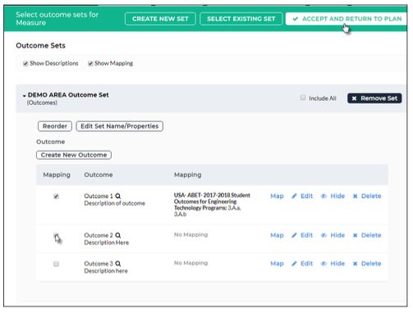Click Map link for Outcome 2
This screenshot has height=313, width=413.
277,235
